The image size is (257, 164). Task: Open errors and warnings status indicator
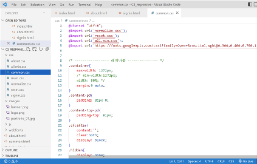coord(11,161)
